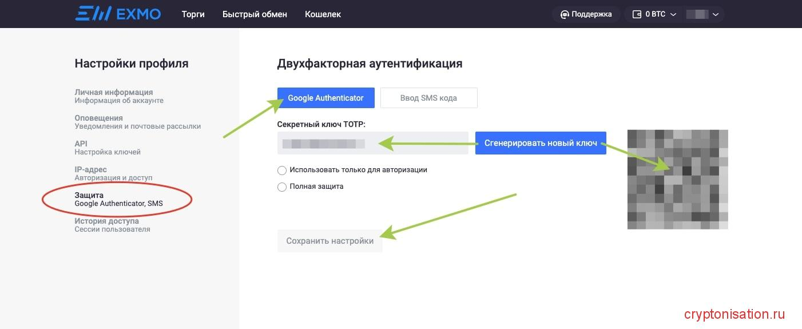Open the Кошелек section

[323, 14]
